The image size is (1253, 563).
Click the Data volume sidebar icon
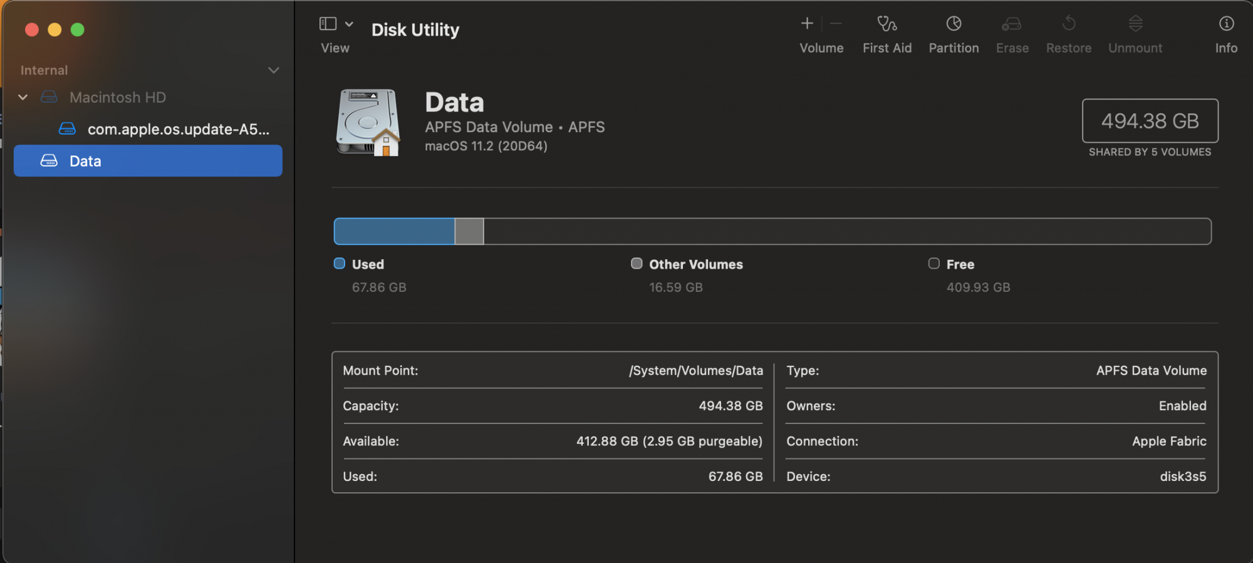49,161
